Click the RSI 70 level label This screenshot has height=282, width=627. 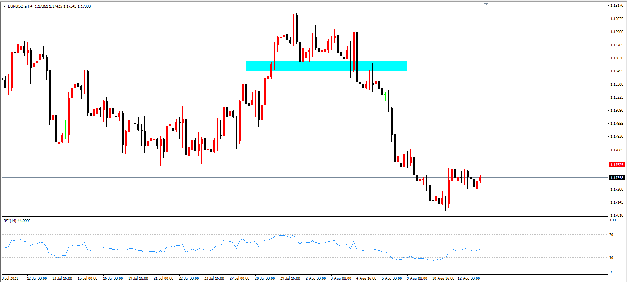[x=612, y=235]
